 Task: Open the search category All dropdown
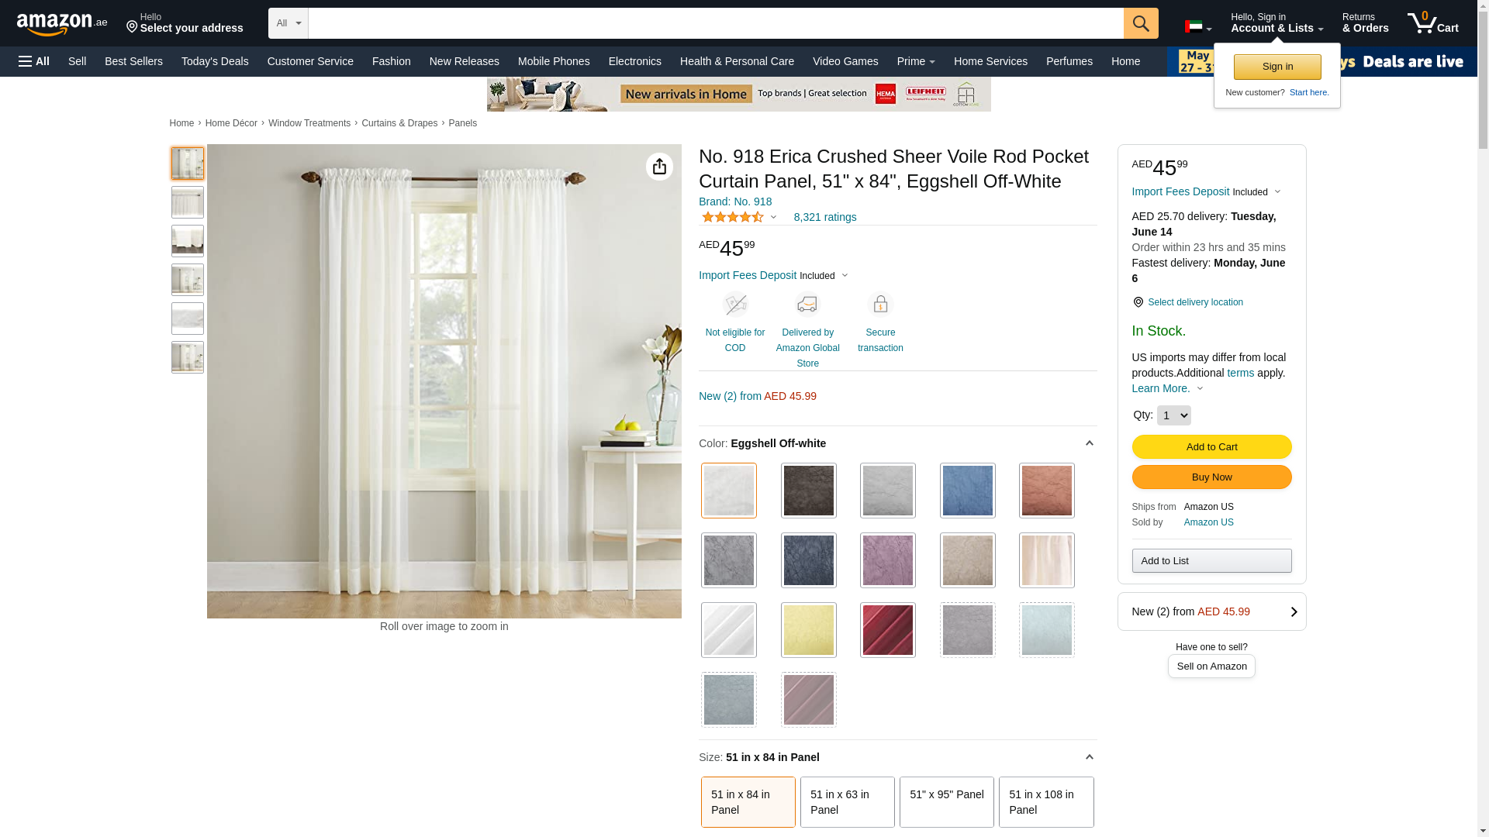tap(288, 23)
